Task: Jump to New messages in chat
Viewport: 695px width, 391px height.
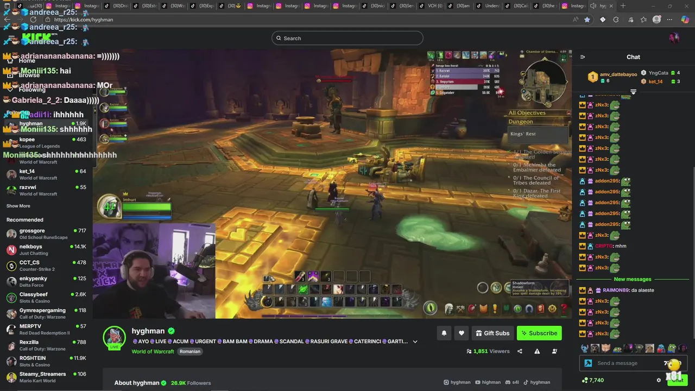Action: tap(633, 279)
